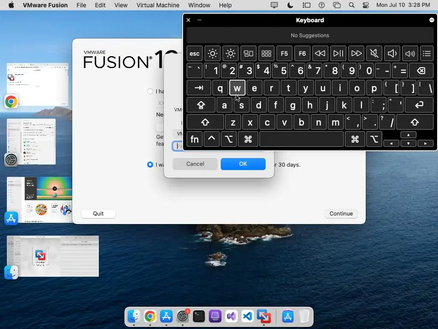The image size is (438, 329).
Task: Open the Apple menu
Action: pos(11,5)
